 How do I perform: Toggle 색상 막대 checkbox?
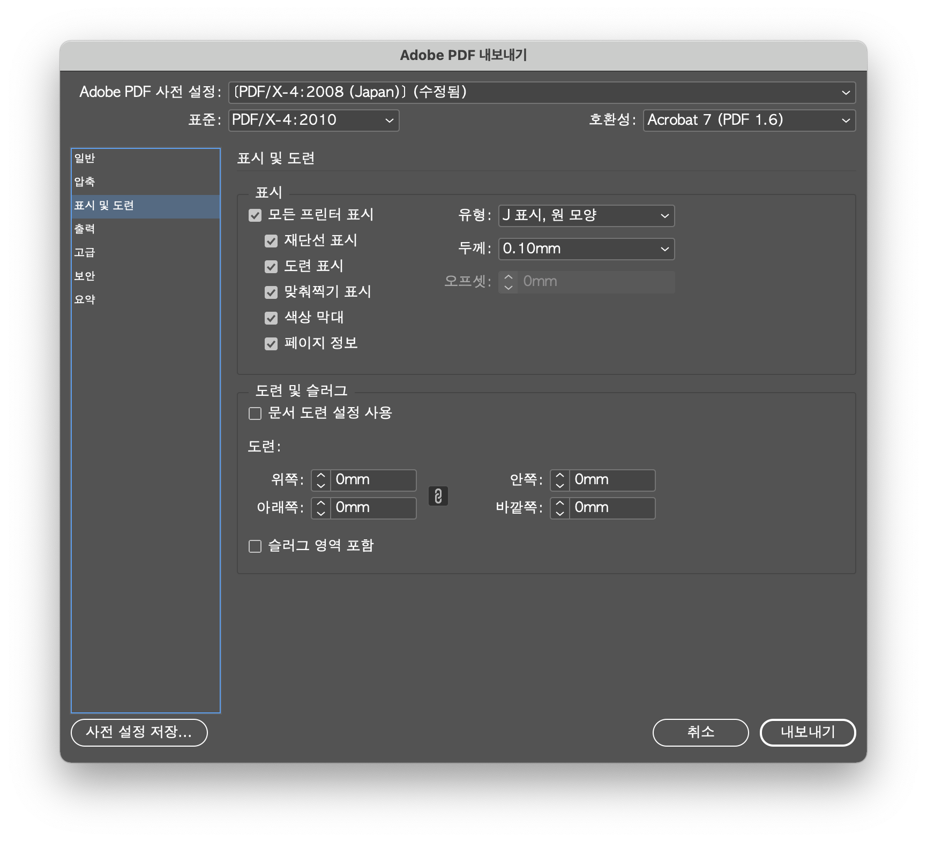(271, 318)
